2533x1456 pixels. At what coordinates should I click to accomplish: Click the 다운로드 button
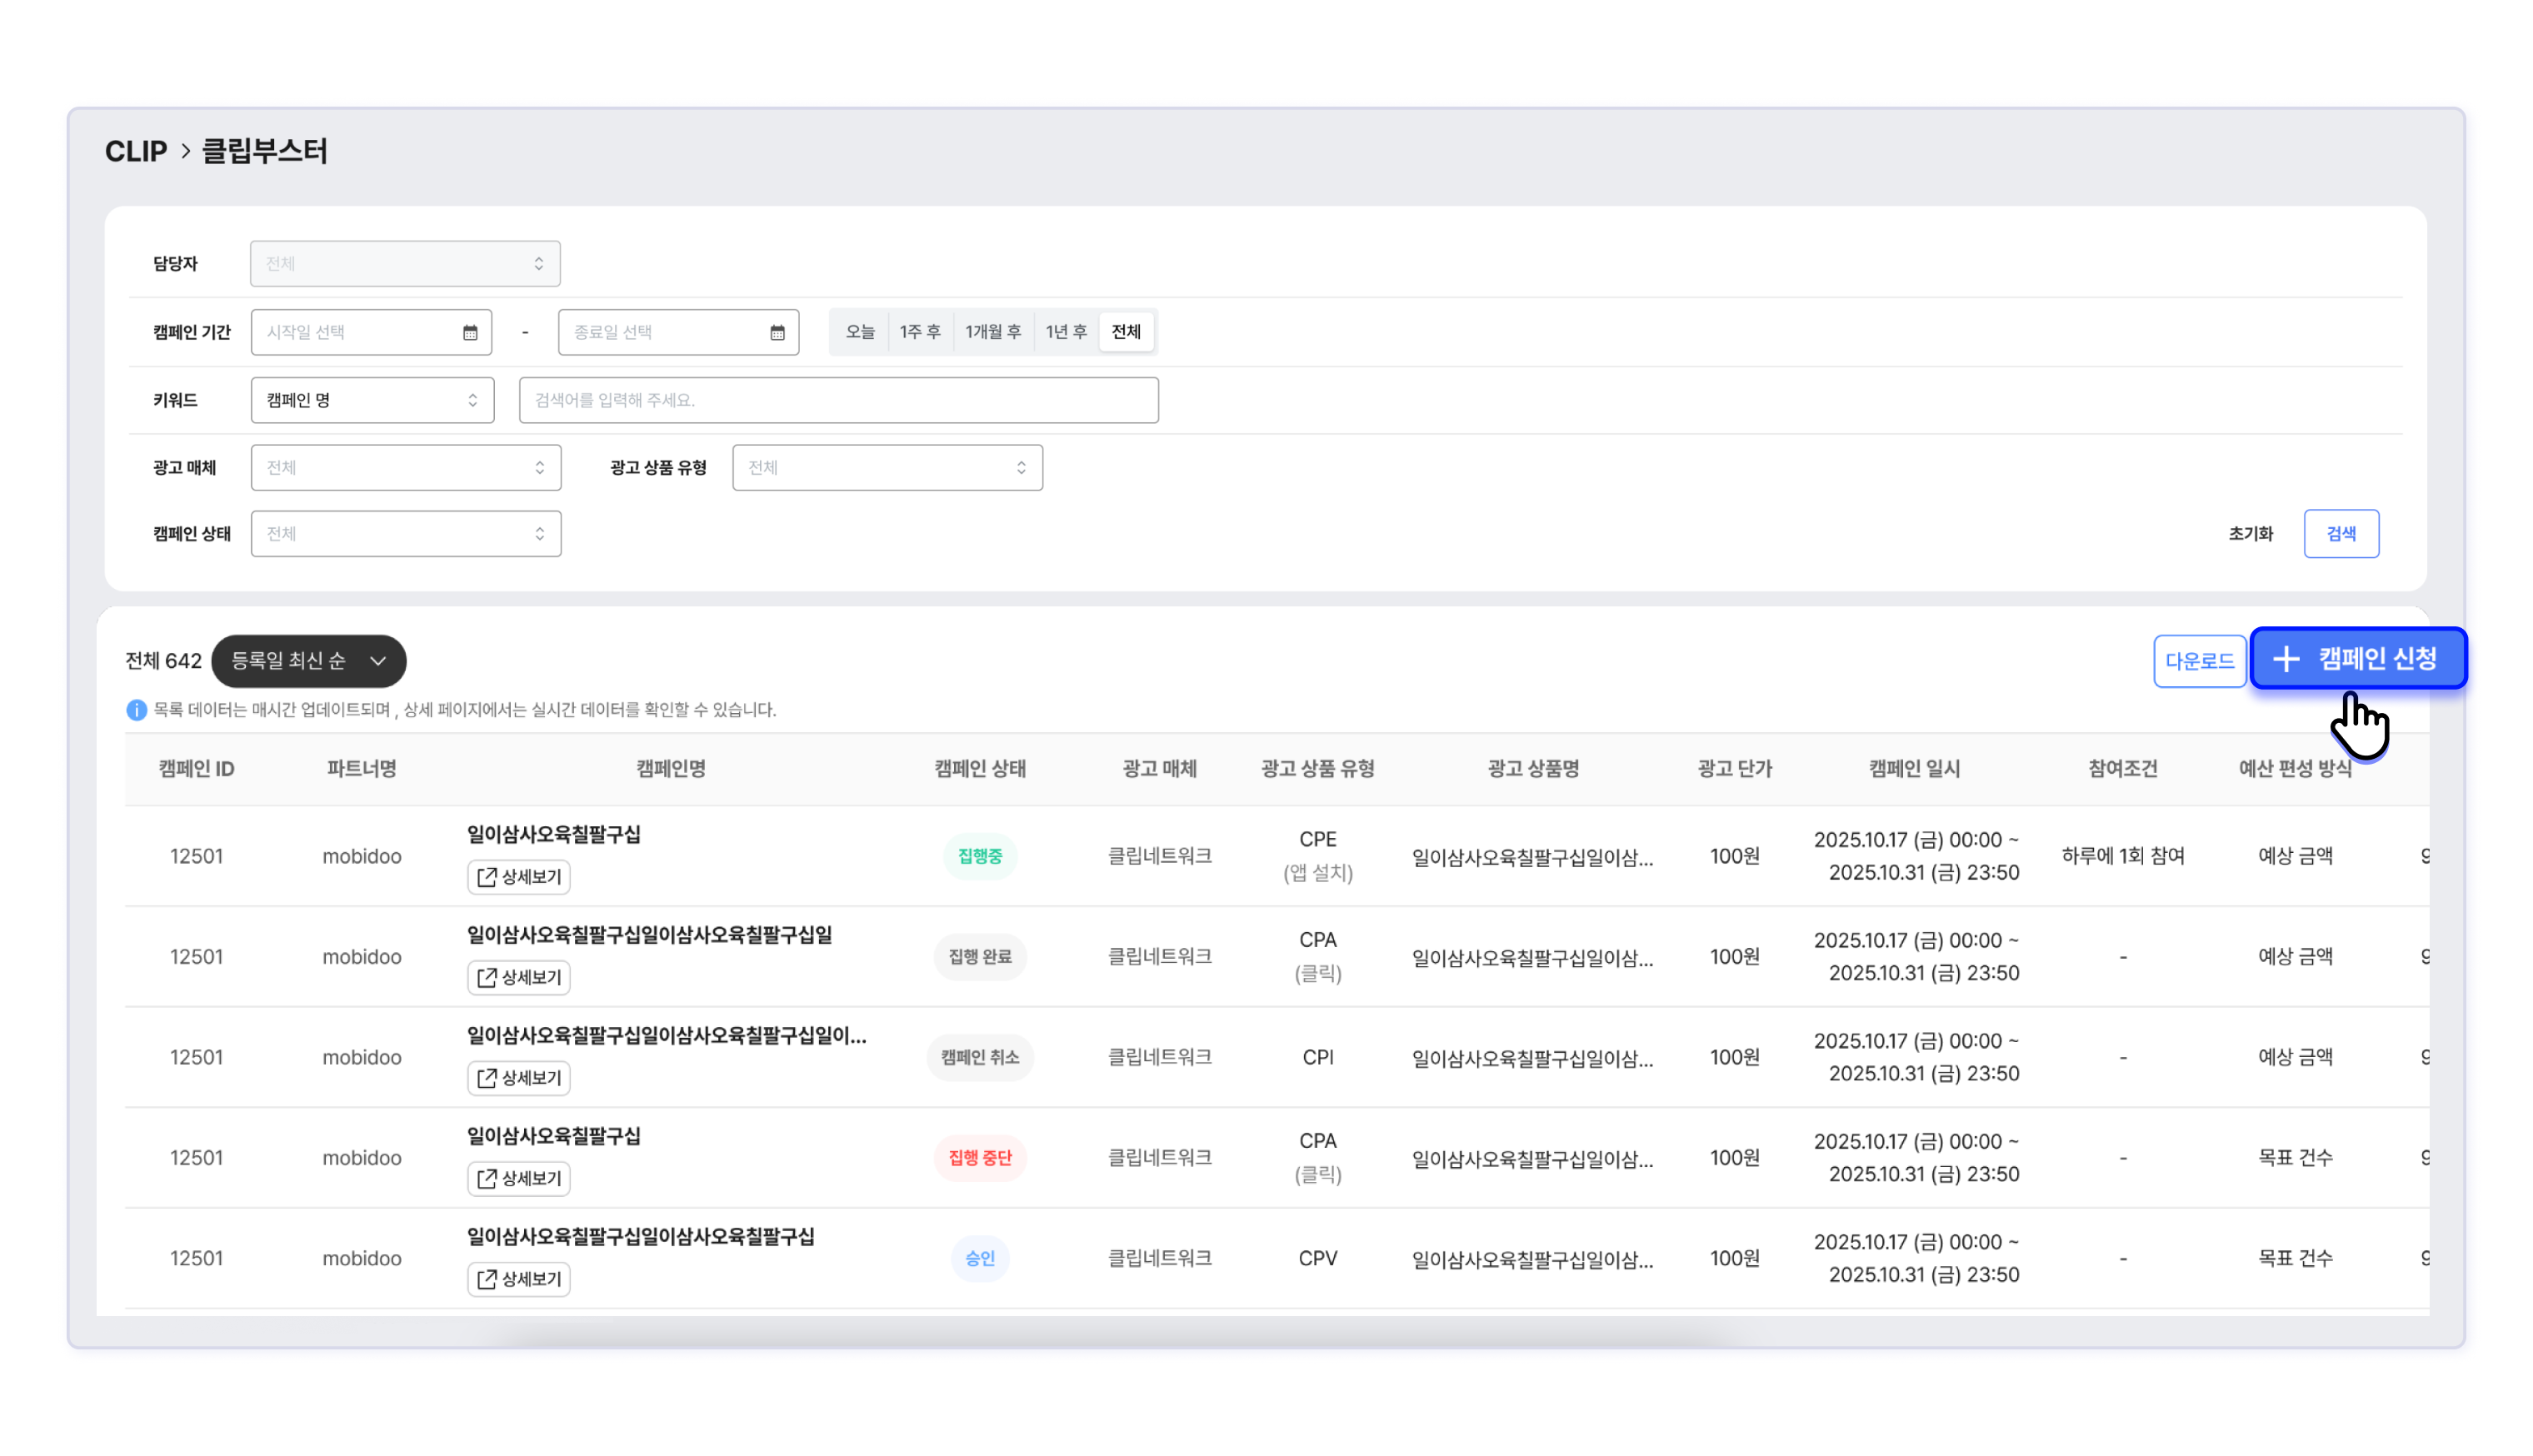click(x=2199, y=661)
